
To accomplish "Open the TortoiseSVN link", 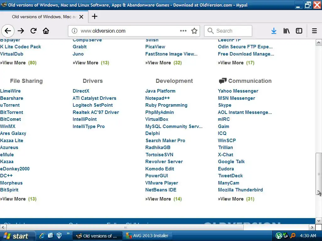I will pyautogui.click(x=159, y=155).
